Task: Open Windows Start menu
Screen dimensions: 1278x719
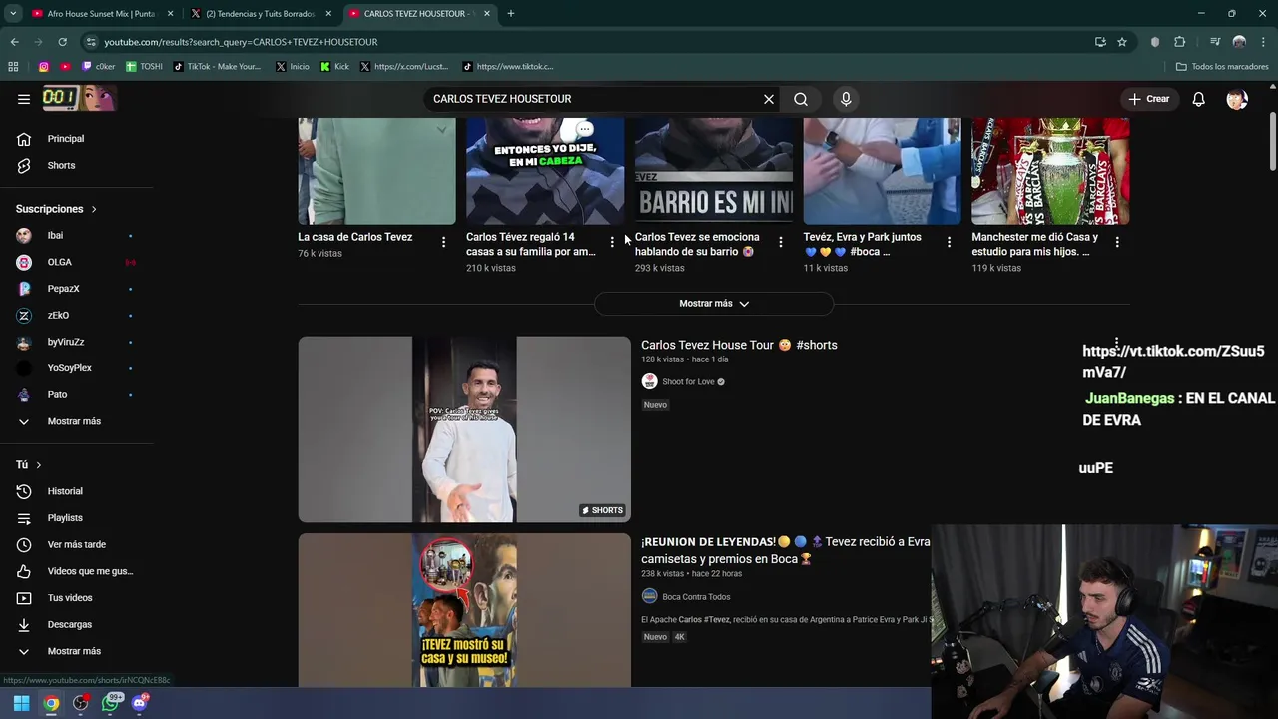Action: pyautogui.click(x=21, y=703)
